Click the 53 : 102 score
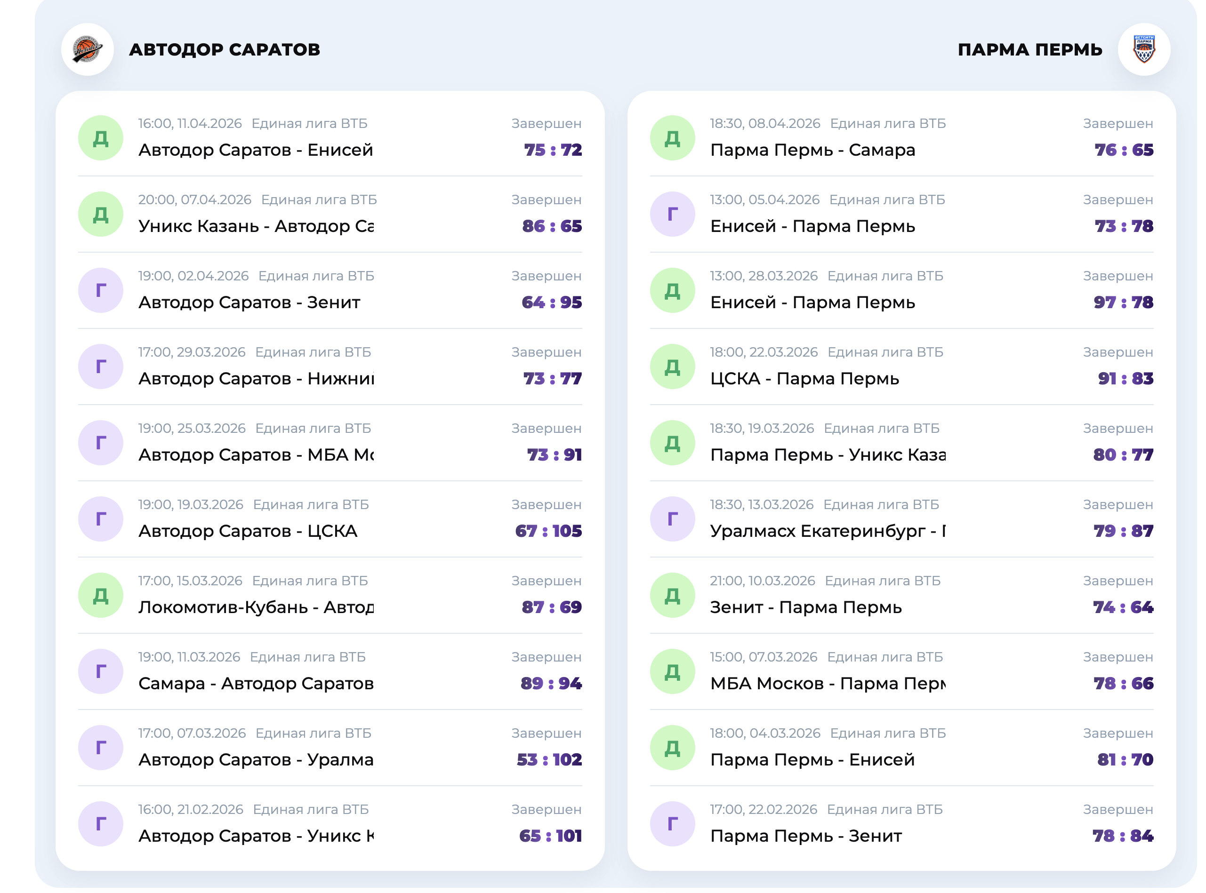This screenshot has height=893, width=1206. coord(549,760)
